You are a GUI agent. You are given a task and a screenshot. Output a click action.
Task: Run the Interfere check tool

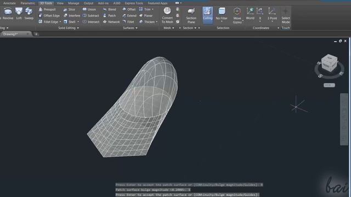pos(72,16)
